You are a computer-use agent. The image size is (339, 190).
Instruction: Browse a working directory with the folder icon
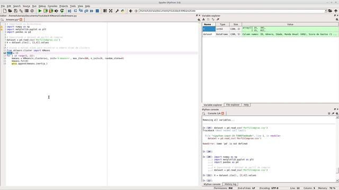[330, 11]
